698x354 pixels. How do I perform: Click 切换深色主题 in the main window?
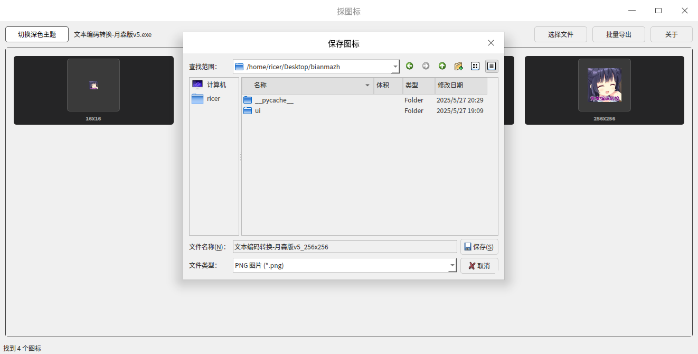(37, 34)
